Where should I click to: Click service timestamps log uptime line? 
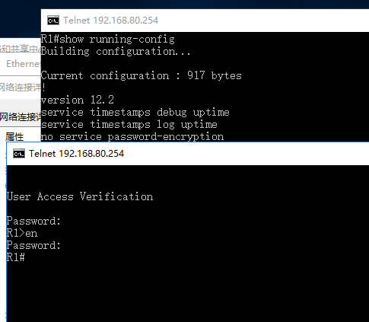click(129, 124)
